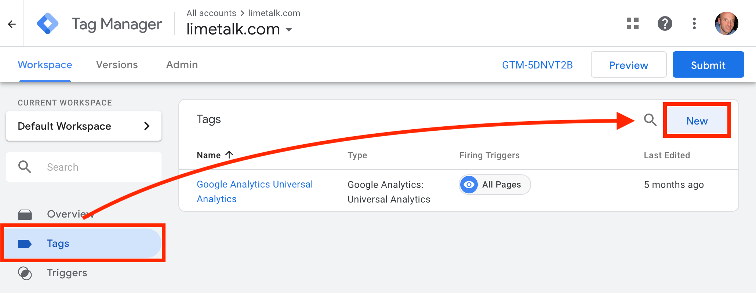Click the user profile avatar

[726, 24]
